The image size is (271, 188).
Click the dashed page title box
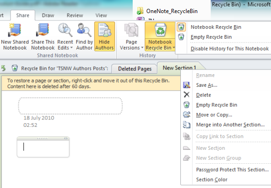tap(71, 106)
